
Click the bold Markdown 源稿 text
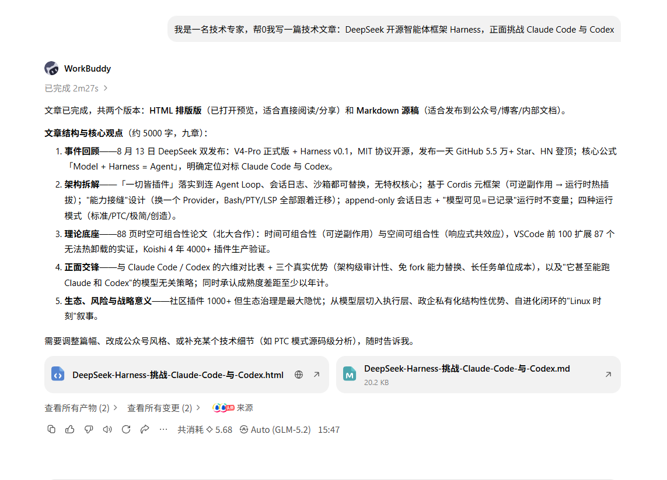coord(387,111)
